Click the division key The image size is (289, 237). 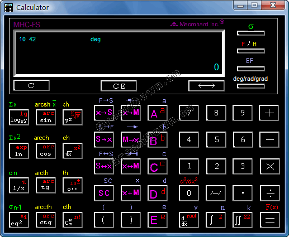(x=270, y=193)
